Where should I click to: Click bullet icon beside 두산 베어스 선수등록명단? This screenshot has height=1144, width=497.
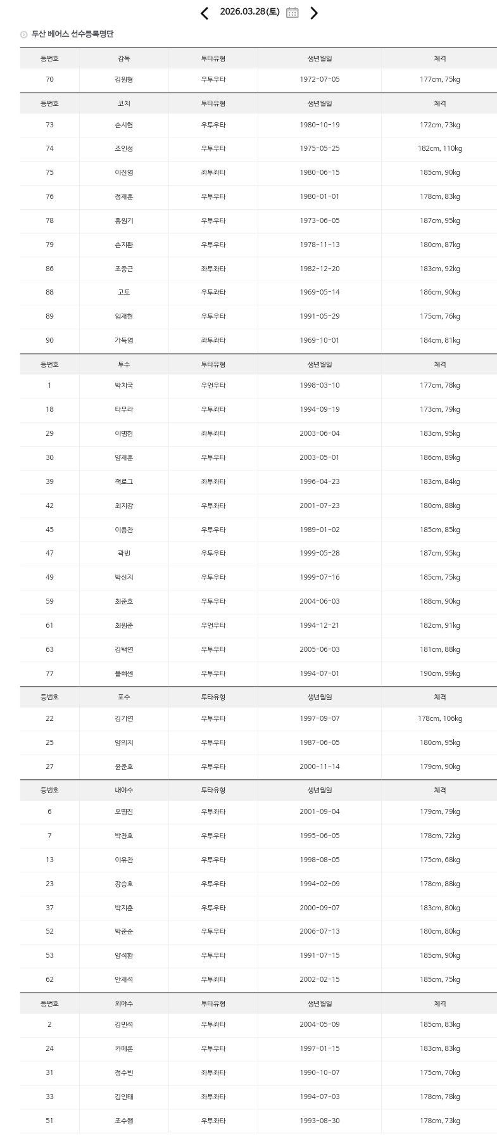pos(24,35)
